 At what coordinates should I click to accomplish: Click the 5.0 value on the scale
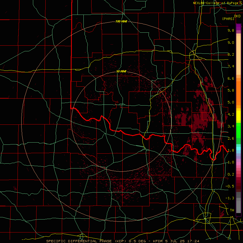click(231, 102)
